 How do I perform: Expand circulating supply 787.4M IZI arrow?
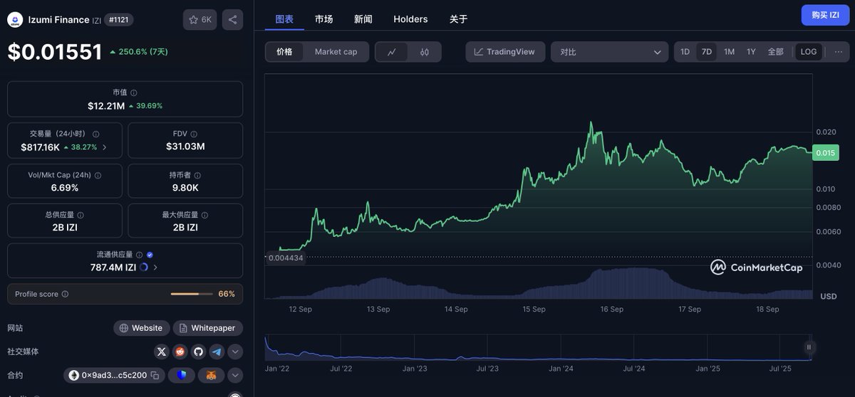tap(155, 268)
